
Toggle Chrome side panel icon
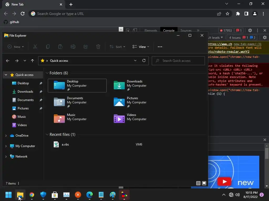246,14
